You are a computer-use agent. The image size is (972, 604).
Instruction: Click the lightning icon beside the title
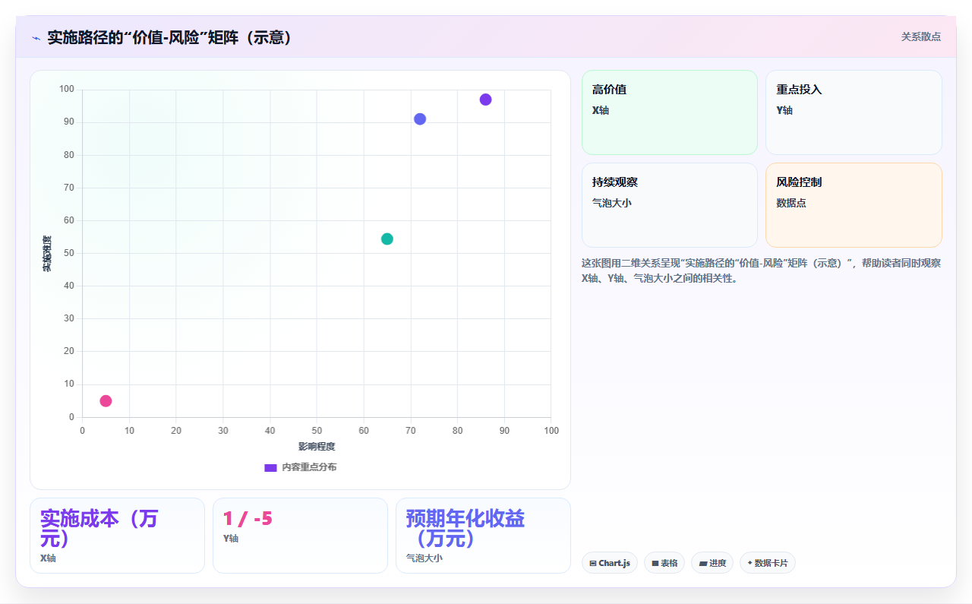36,38
